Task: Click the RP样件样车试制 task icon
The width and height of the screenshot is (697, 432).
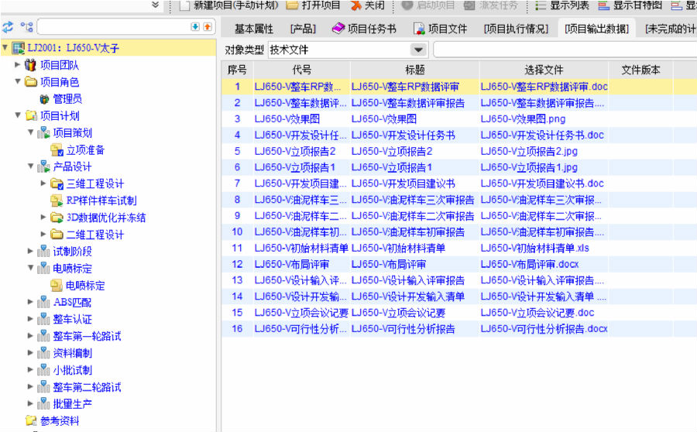Action: pyautogui.click(x=57, y=201)
